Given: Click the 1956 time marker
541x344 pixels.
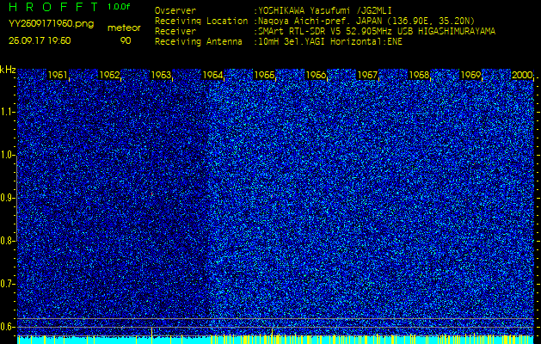Looking at the screenshot, I should (316, 75).
